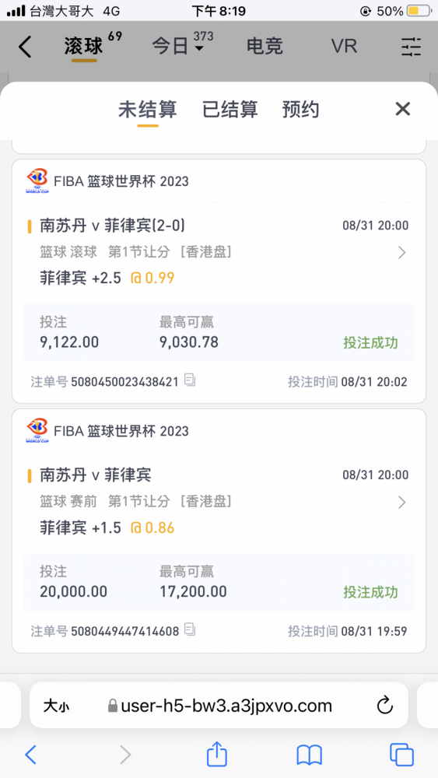438x778 pixels.
Task: Open the filter settings icon next to VR
Action: point(411,47)
